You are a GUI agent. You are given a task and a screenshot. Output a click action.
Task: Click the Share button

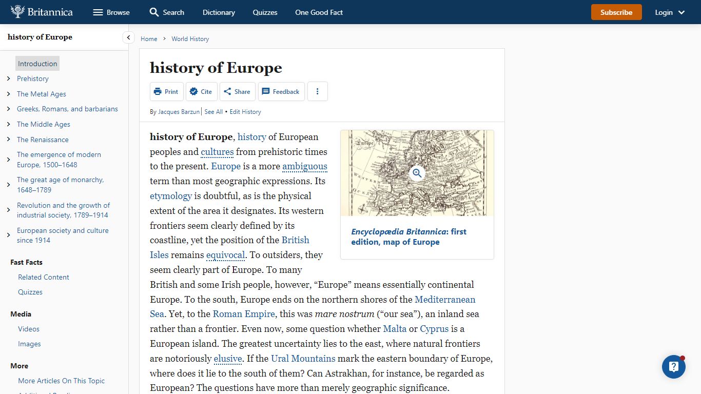238,91
